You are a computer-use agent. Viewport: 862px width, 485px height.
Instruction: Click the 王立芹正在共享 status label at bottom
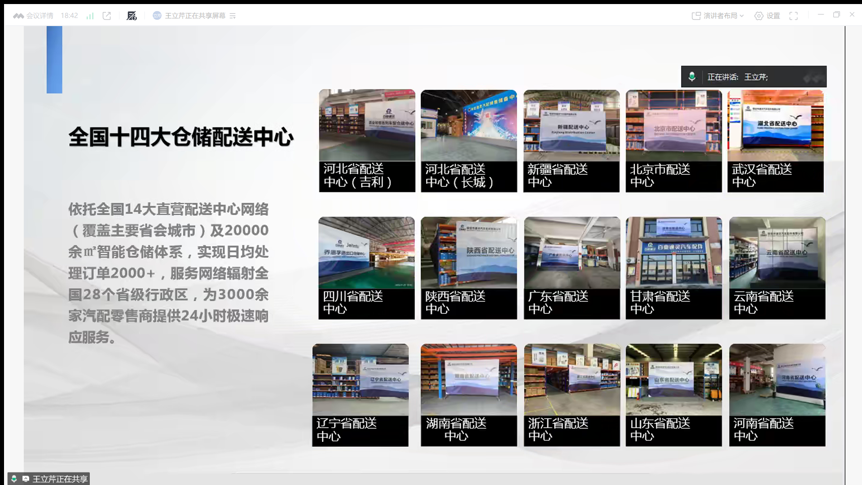59,479
